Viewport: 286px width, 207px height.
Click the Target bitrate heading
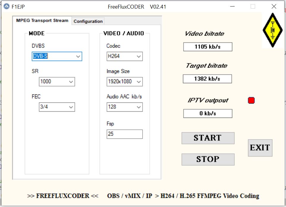click(207, 66)
